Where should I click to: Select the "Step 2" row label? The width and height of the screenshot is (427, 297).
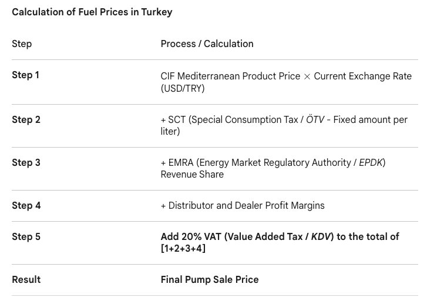click(x=26, y=120)
